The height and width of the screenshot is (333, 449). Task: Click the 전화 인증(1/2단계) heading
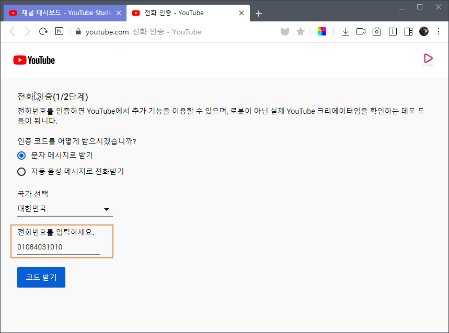click(x=53, y=97)
